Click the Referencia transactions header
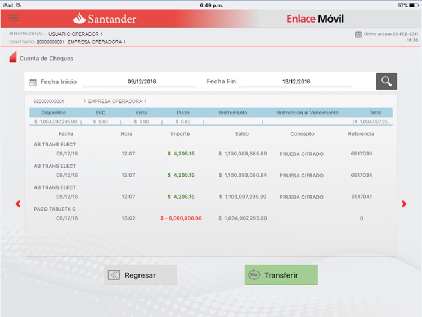 tap(361, 133)
